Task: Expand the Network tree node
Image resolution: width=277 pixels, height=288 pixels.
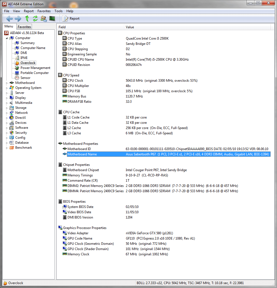Action: [7, 113]
